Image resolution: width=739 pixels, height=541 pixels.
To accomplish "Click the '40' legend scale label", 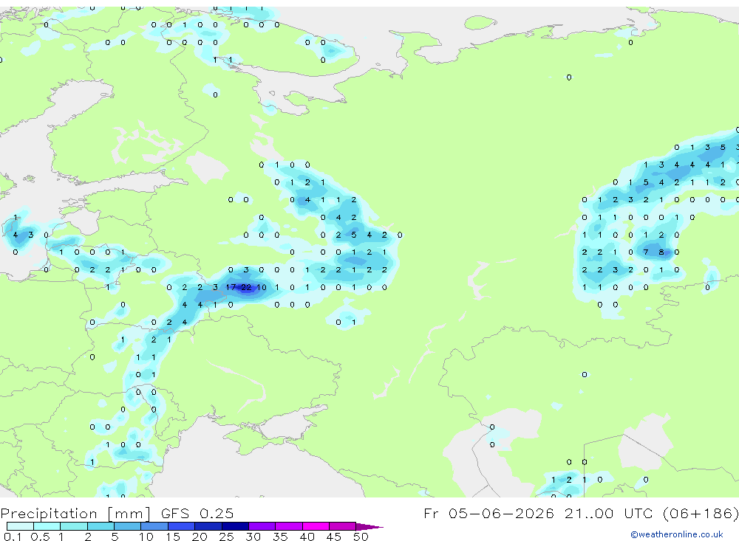I will [x=307, y=537].
